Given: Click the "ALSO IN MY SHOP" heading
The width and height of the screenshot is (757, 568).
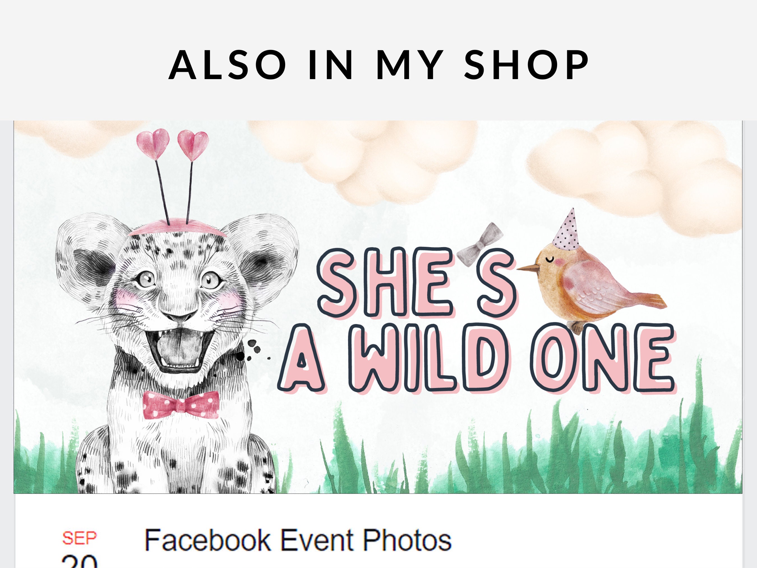Looking at the screenshot, I should (378, 65).
